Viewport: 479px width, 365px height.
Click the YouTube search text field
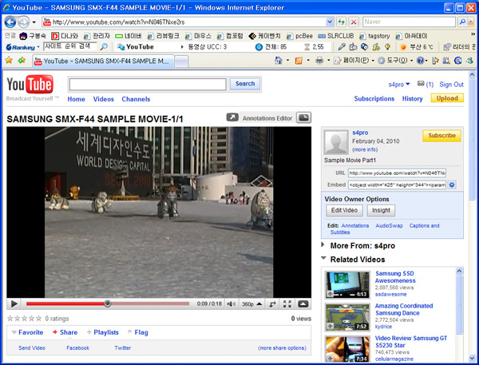click(x=148, y=85)
